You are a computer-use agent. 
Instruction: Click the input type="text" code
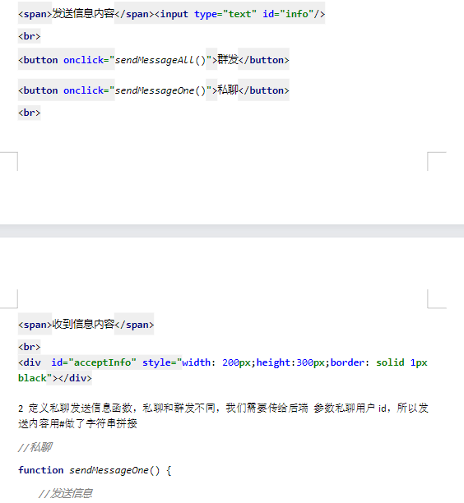point(206,14)
